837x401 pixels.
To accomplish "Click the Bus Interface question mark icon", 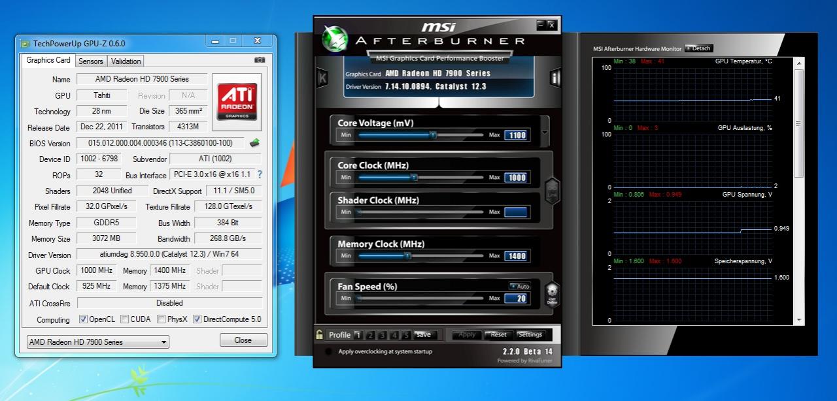I will coord(260,174).
